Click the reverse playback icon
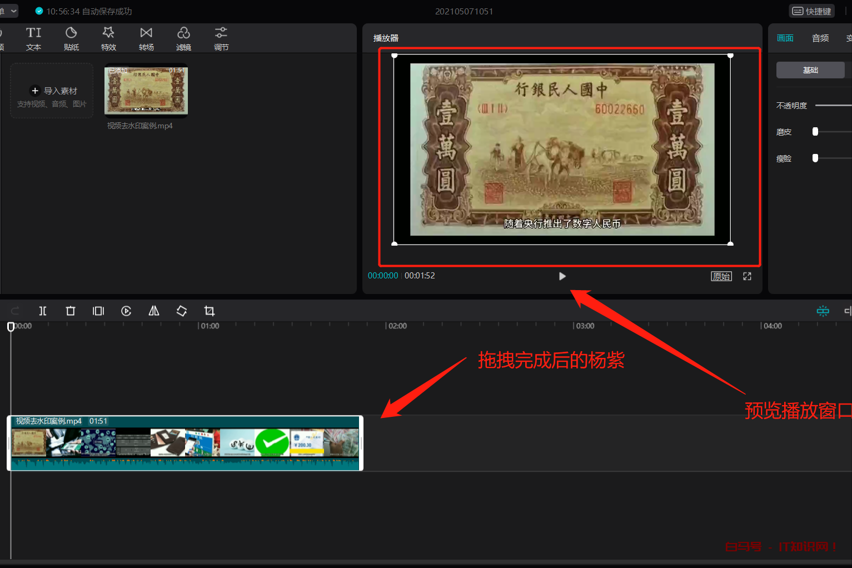Image resolution: width=852 pixels, height=568 pixels. click(x=126, y=311)
